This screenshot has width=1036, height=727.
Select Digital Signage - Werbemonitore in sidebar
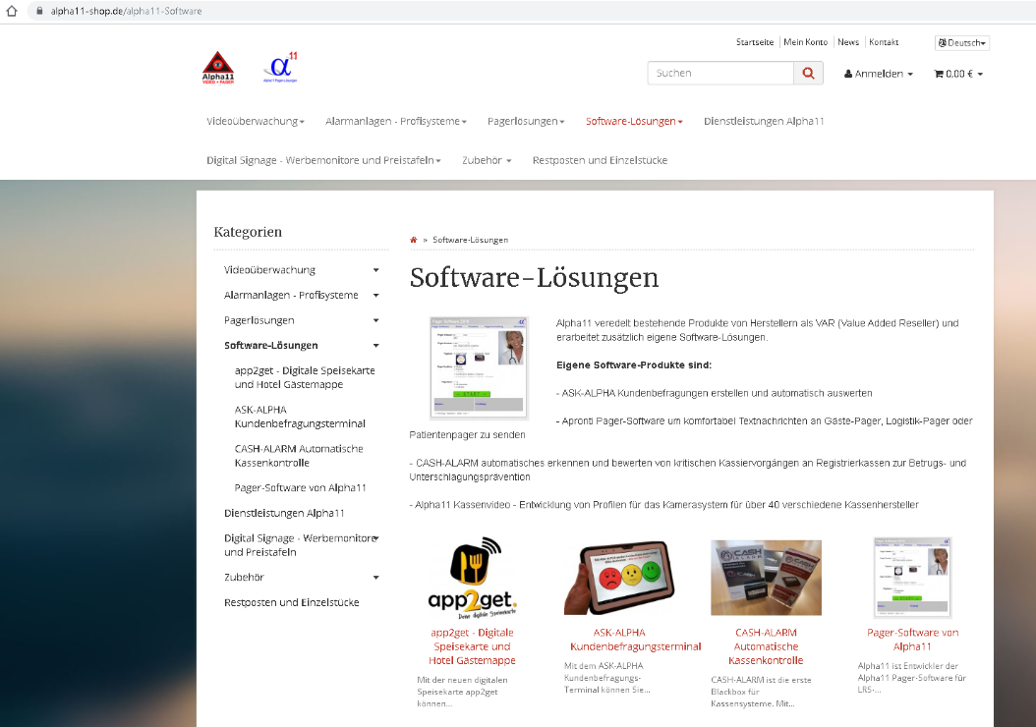300,545
